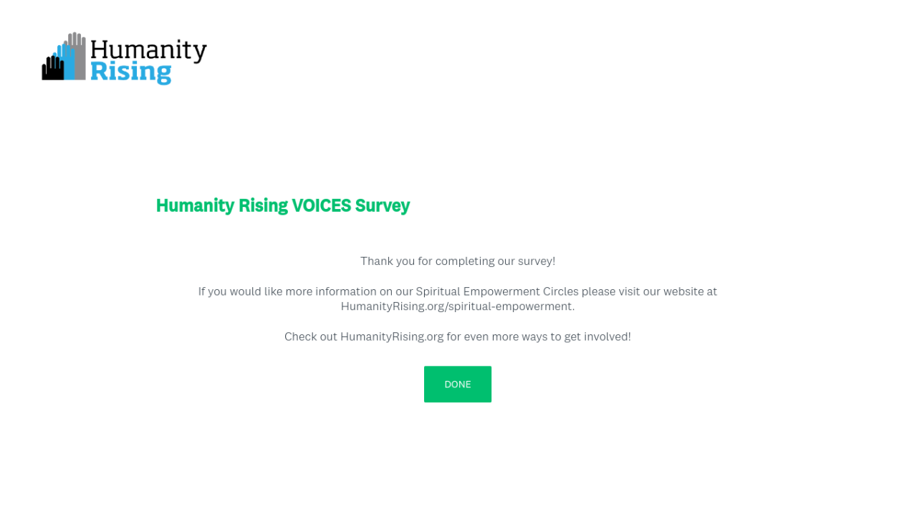The width and height of the screenshot is (917, 509).
Task: Click the blue "Rising" word in the logo
Action: pos(131,72)
